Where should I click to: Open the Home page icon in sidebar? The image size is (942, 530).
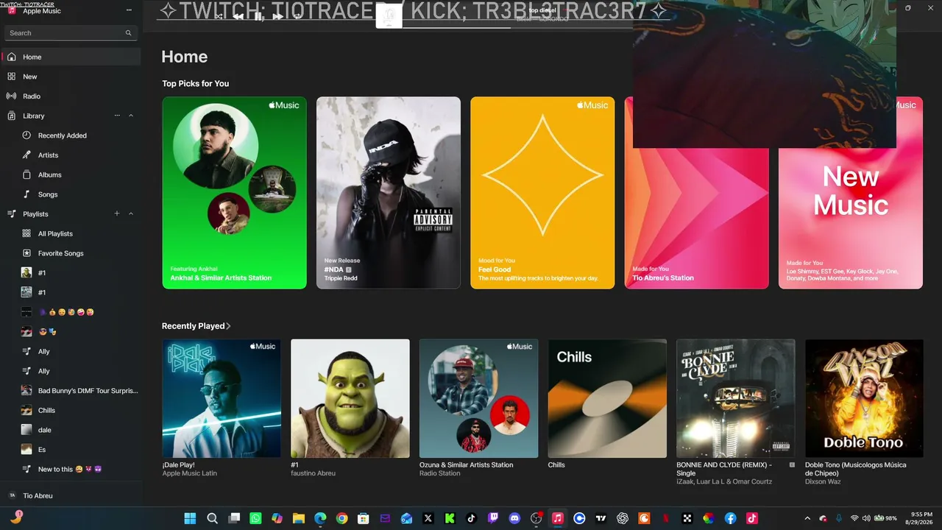click(x=11, y=57)
